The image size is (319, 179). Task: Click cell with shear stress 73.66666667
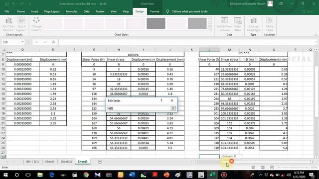229,89
